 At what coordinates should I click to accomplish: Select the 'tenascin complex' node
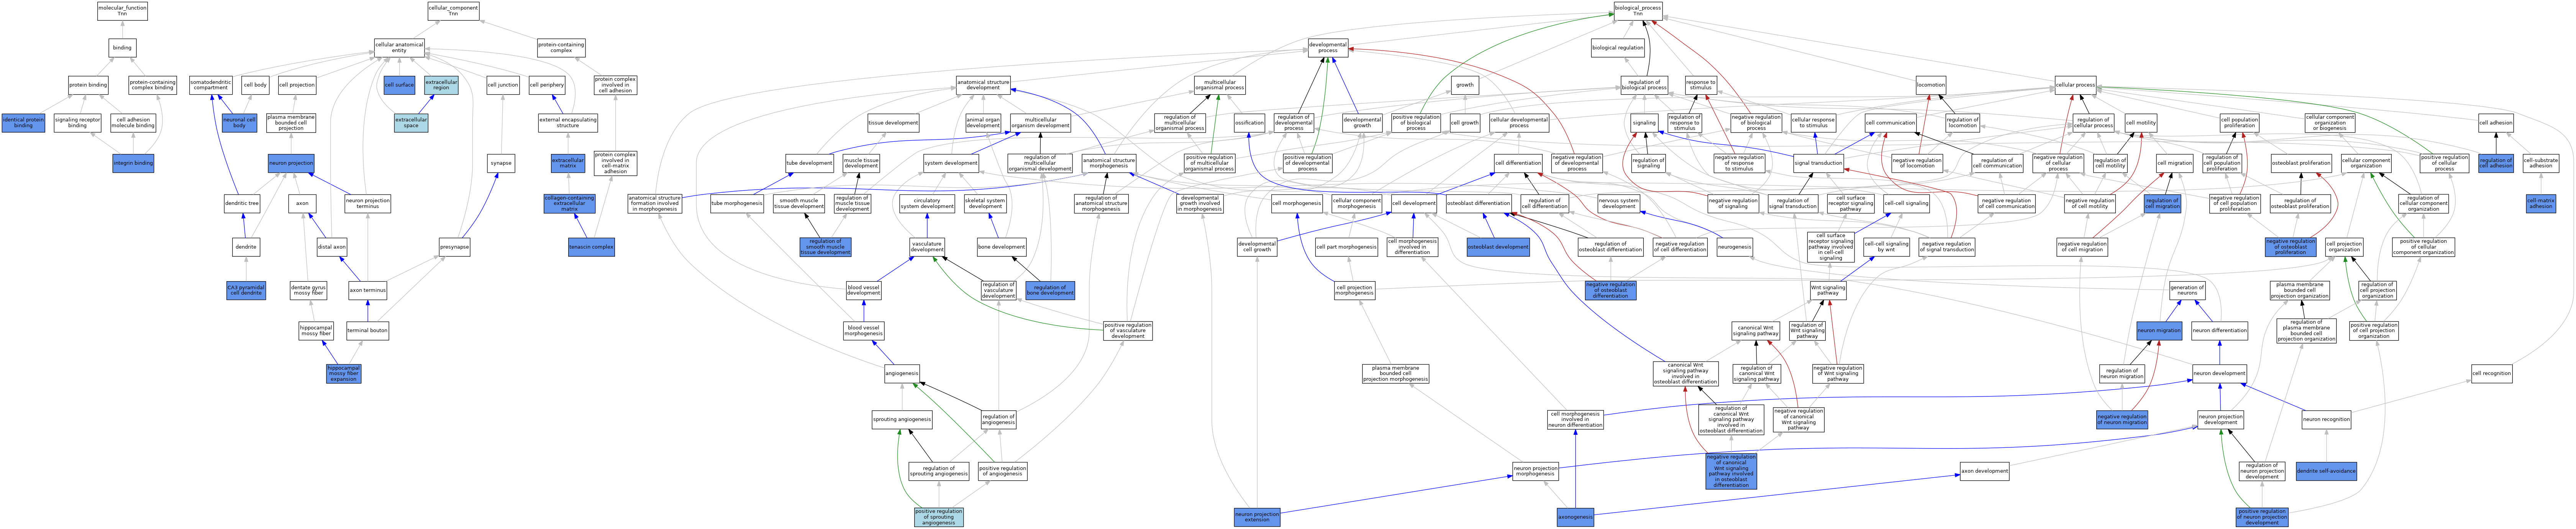click(591, 247)
